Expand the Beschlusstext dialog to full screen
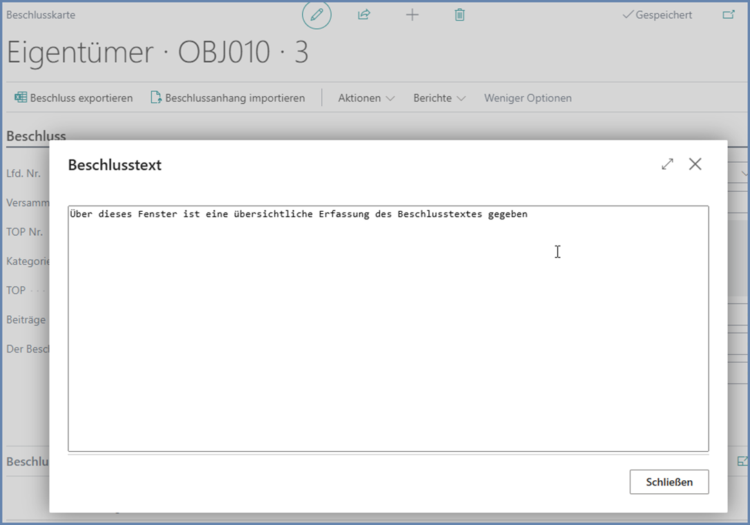The width and height of the screenshot is (750, 525). click(x=667, y=164)
